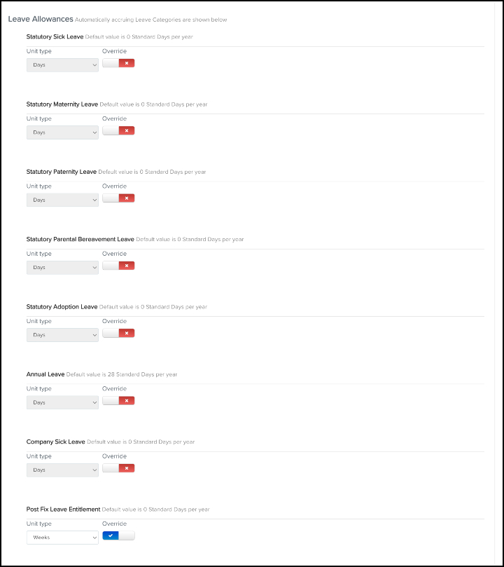Image resolution: width=504 pixels, height=567 pixels.
Task: Enable override for Statutory Sick Leave
Action: point(118,63)
